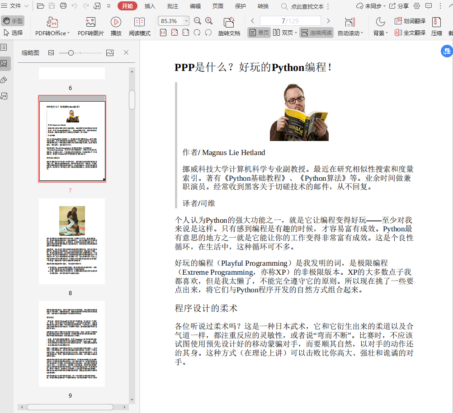Image resolution: width=453 pixels, height=413 pixels.
Task: Expand the quick access toolbar dropdown
Action: click(x=109, y=6)
